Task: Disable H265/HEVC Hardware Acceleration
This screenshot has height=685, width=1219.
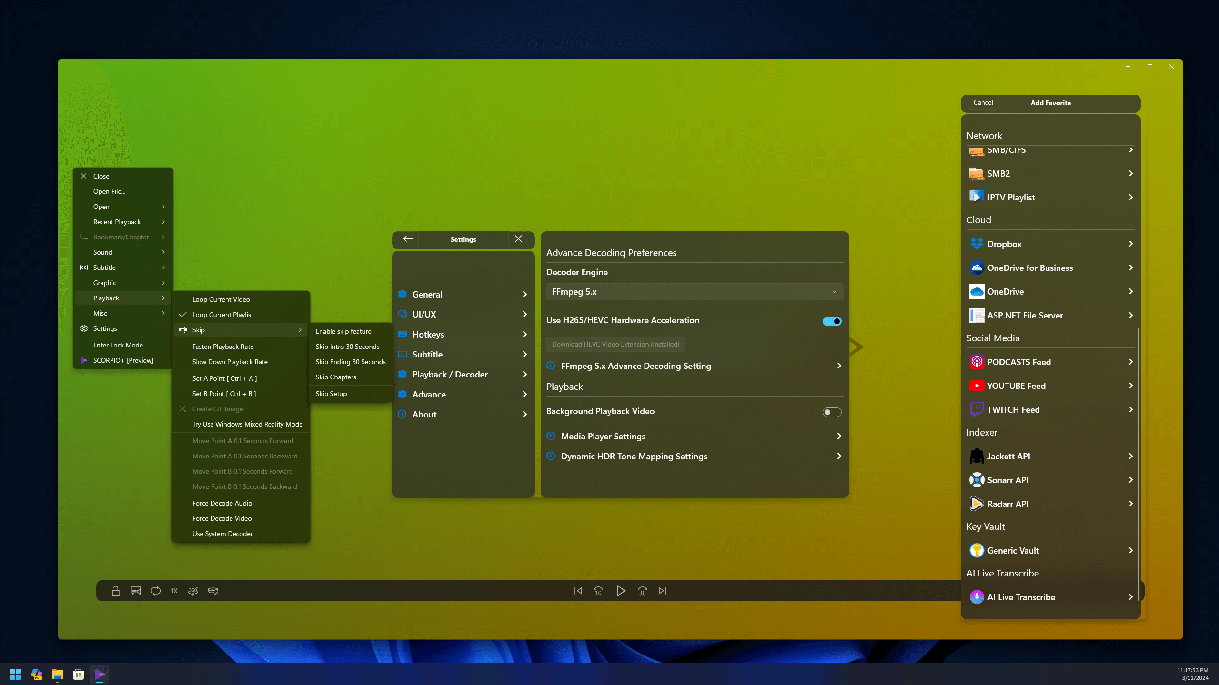Action: coord(831,321)
